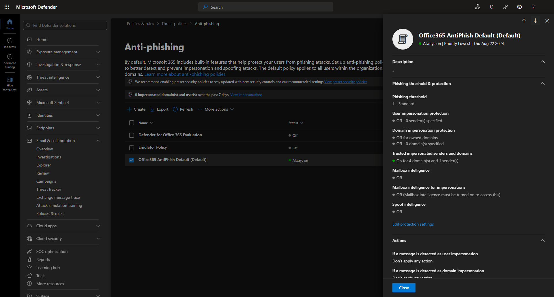Click the Identities icon

[x=29, y=115]
